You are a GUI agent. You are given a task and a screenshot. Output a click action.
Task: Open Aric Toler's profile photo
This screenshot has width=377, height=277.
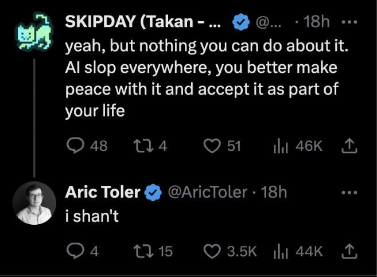(x=34, y=203)
